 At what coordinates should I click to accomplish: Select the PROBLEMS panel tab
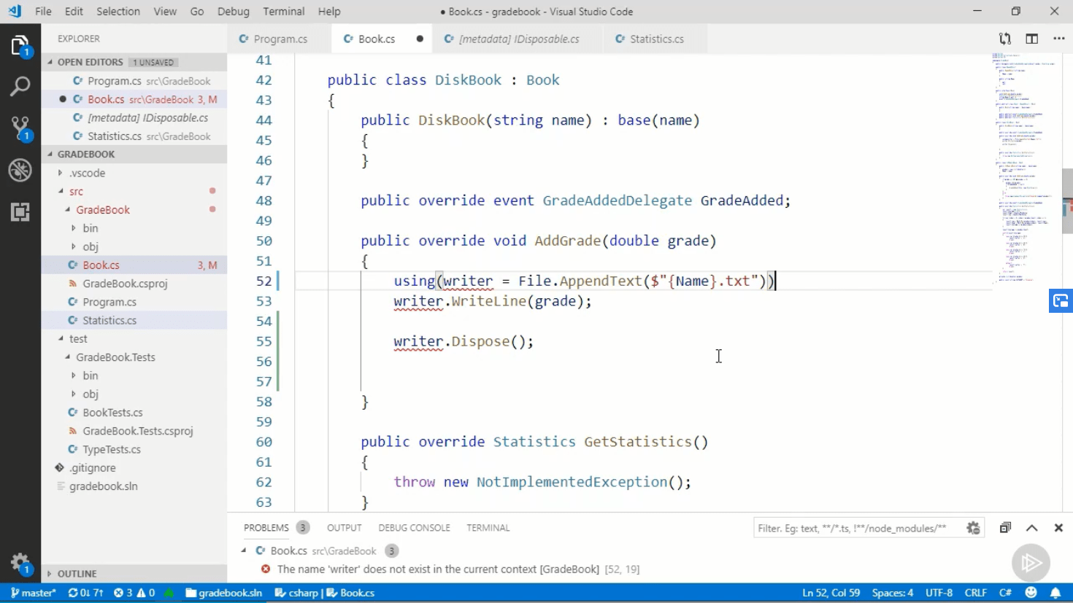(x=266, y=528)
